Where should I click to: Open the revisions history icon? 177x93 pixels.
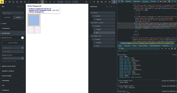click(94, 2)
